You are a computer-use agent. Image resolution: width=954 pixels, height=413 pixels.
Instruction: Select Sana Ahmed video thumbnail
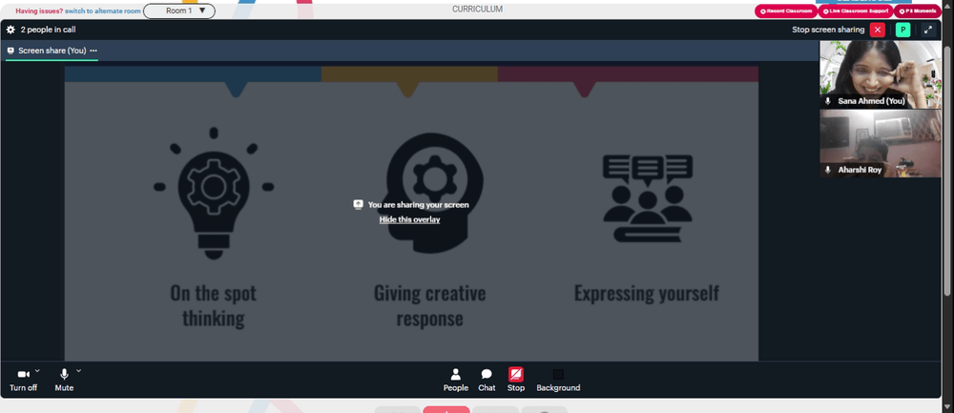point(881,74)
